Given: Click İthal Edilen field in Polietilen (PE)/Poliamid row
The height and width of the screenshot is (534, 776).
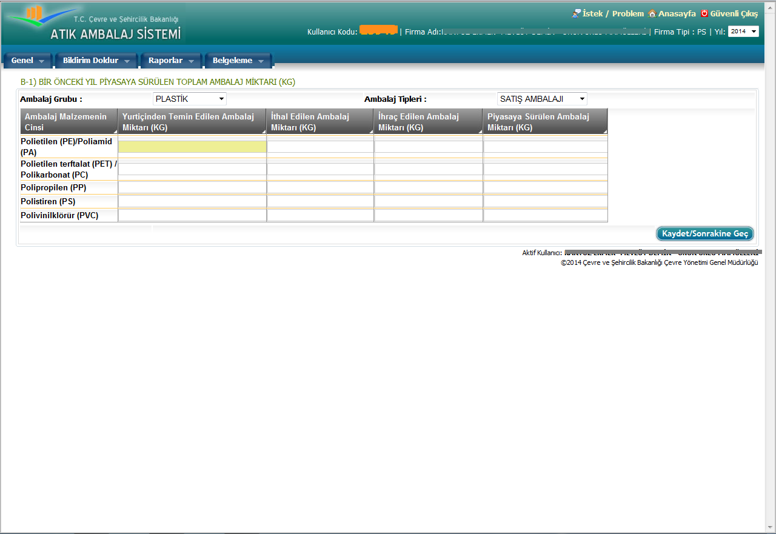Looking at the screenshot, I should coord(320,147).
